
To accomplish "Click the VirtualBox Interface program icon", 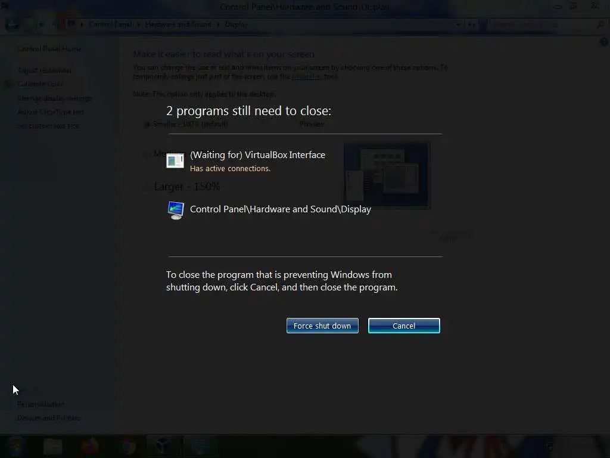I will (175, 160).
